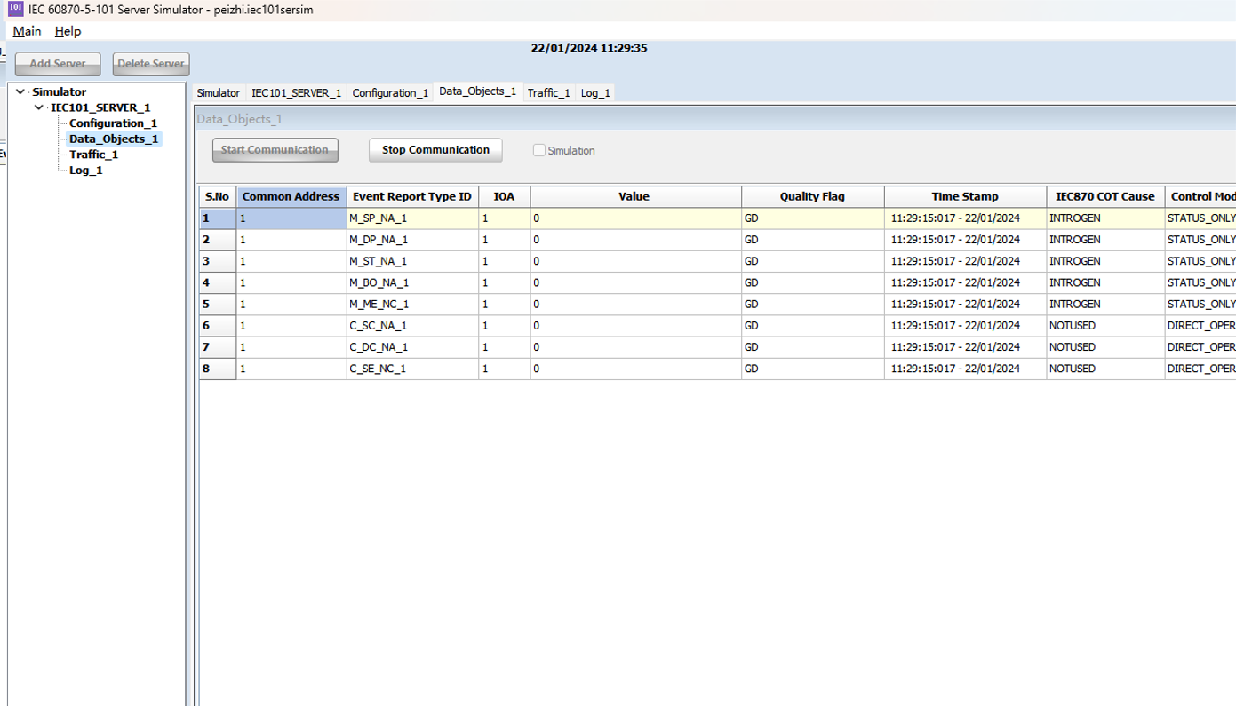The image size is (1236, 706).
Task: Collapse the IEC101_SERVER_1 tree node
Action: click(38, 107)
